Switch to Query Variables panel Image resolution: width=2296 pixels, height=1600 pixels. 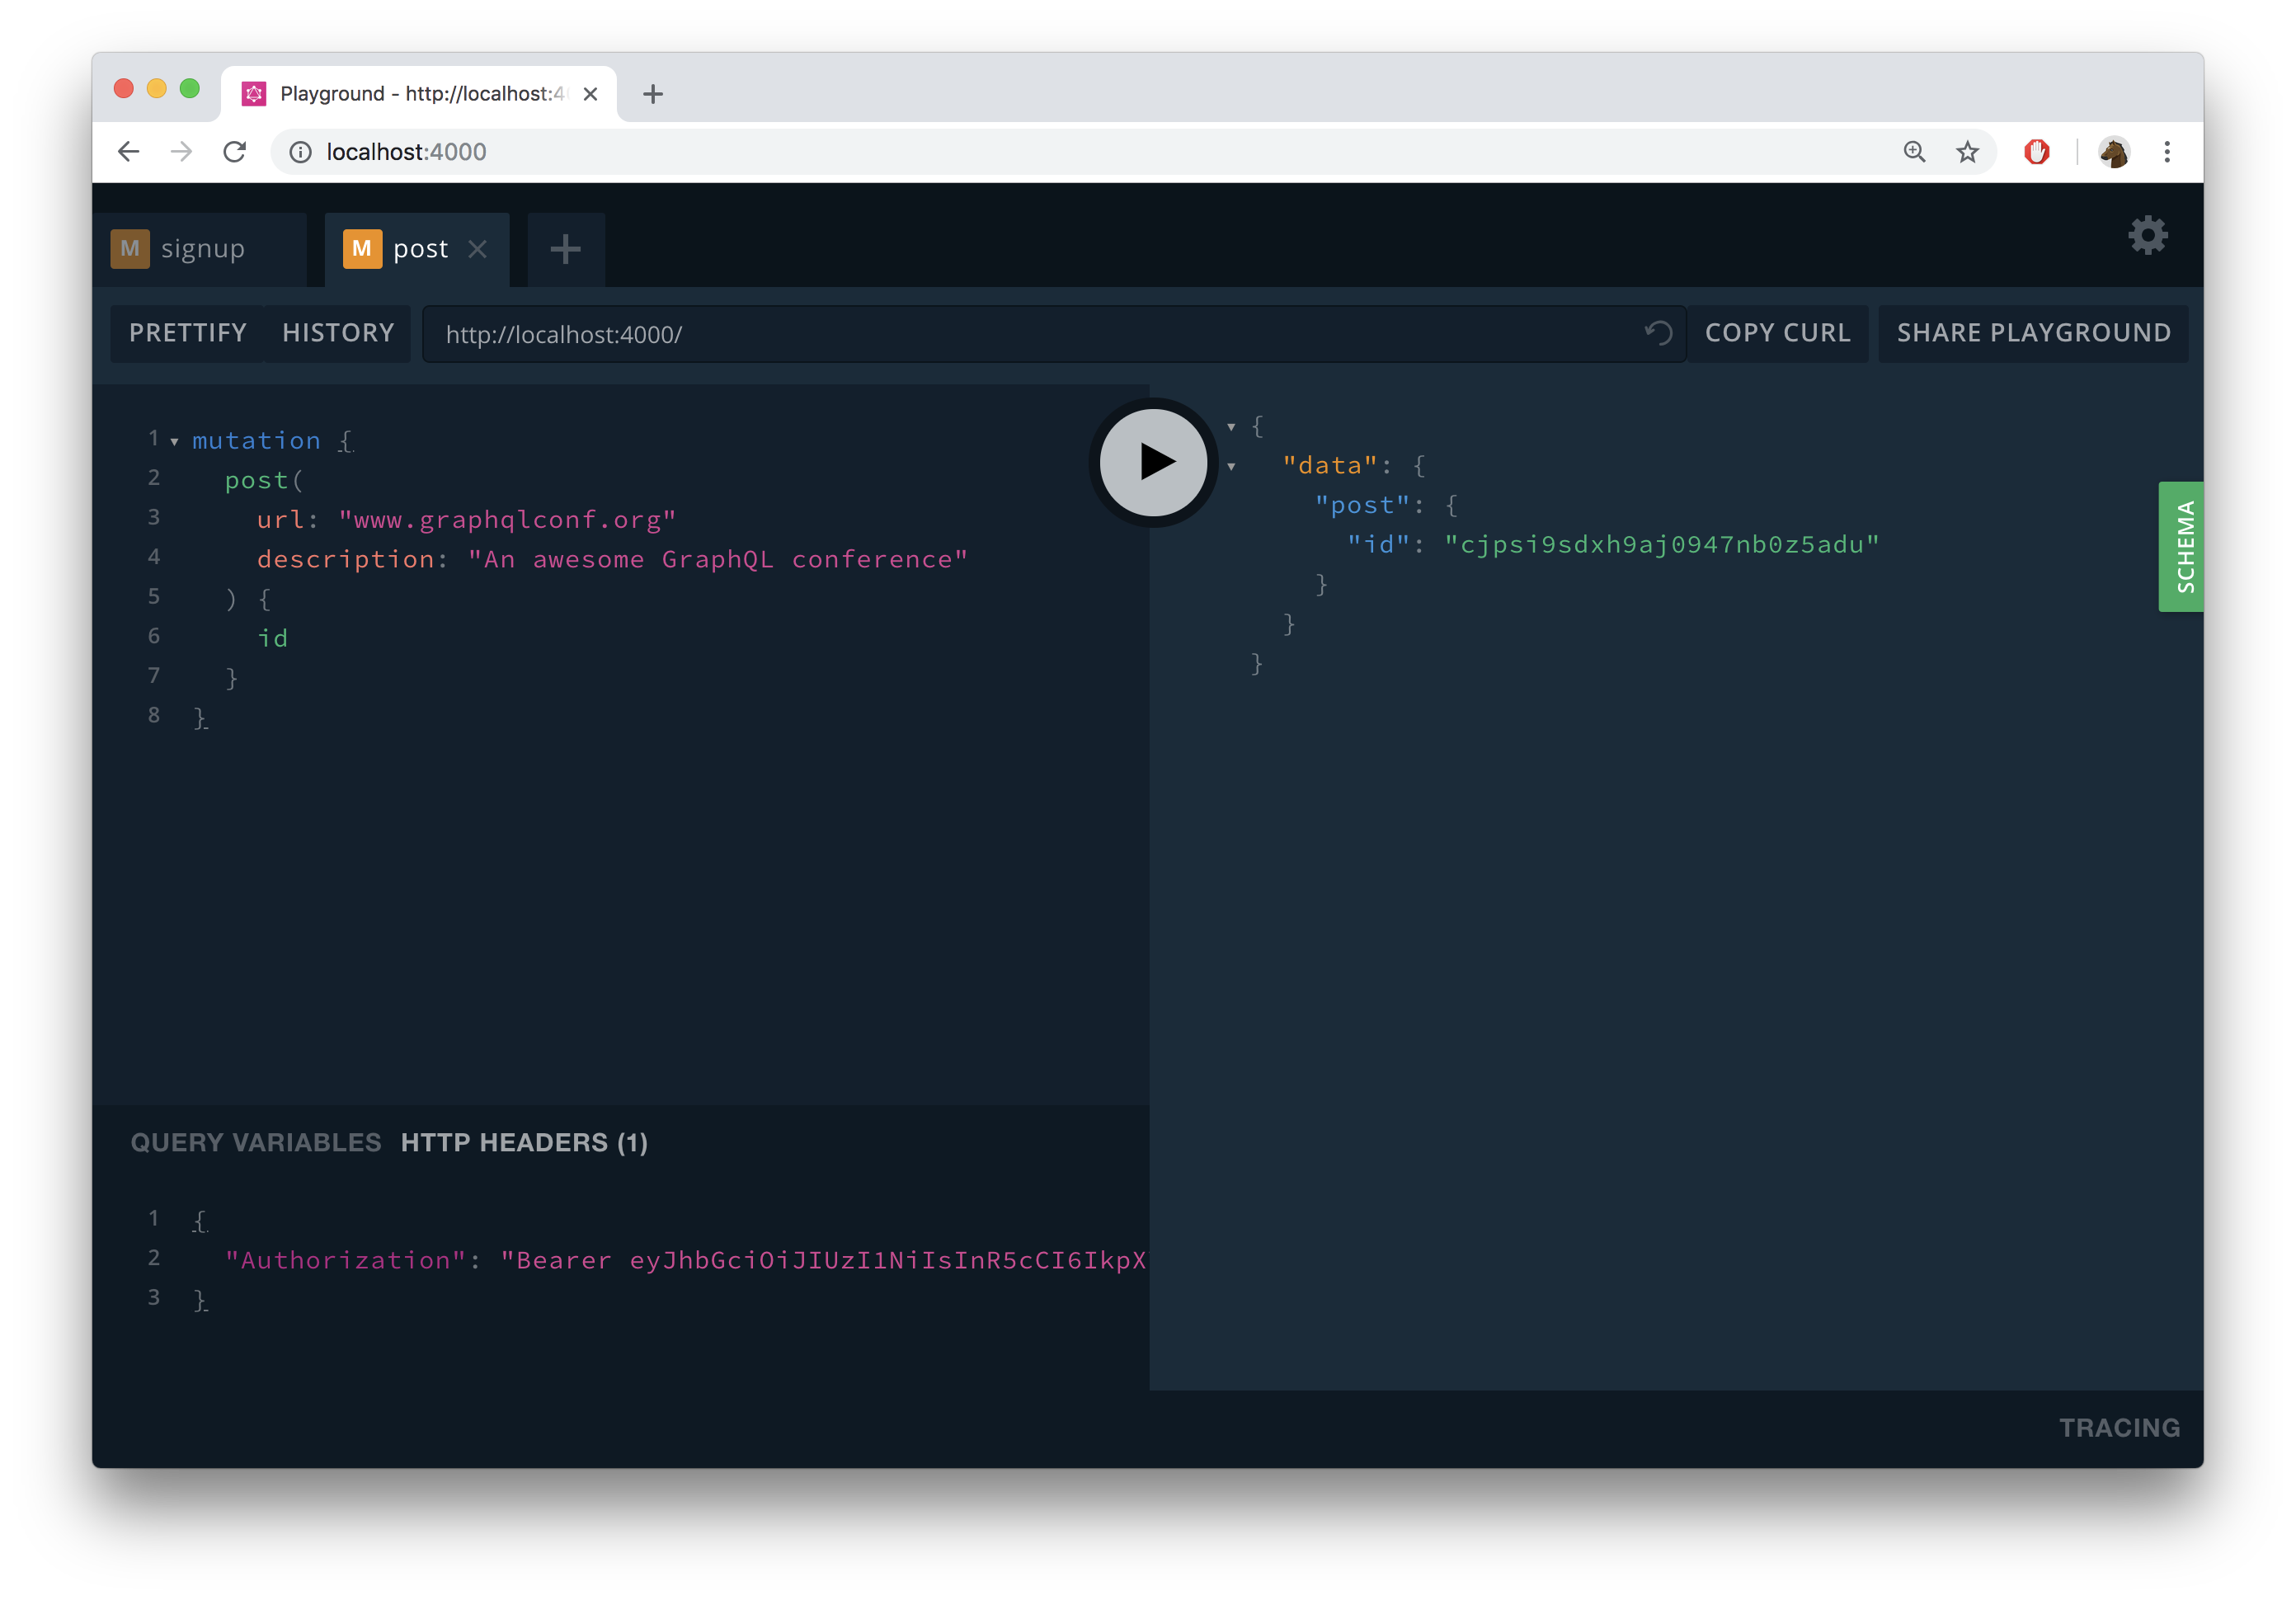(x=256, y=1143)
